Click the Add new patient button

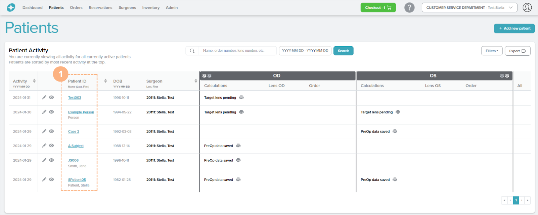point(514,29)
